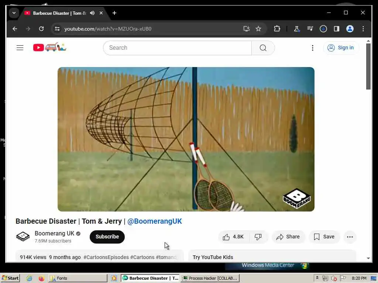The image size is (378, 283).
Task: Open the Action Center flag icon
Action: 343,278
